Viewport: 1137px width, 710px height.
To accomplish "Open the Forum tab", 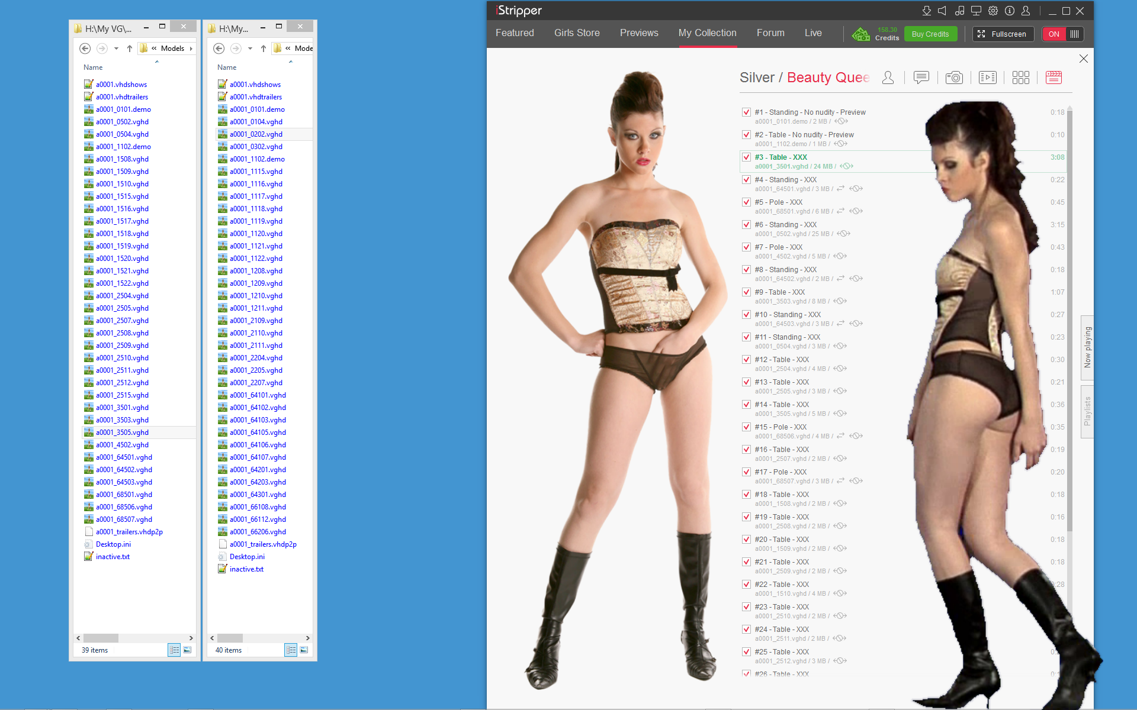I will coord(770,33).
